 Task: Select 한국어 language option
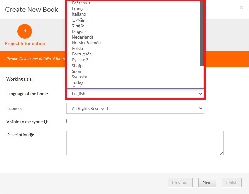point(78,26)
